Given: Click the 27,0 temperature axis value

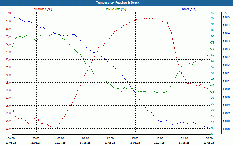Looking at the screenshot, I should [8, 21].
